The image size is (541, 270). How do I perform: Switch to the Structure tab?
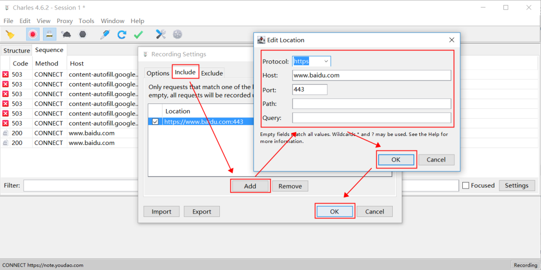coord(17,50)
